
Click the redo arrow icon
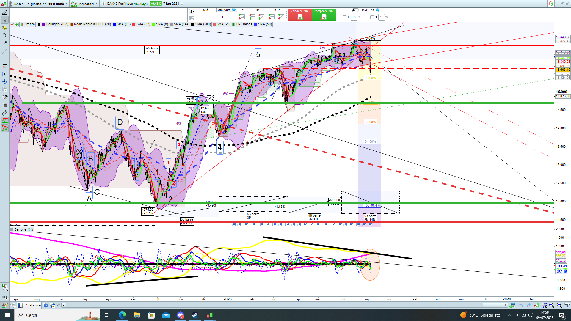click(528, 305)
